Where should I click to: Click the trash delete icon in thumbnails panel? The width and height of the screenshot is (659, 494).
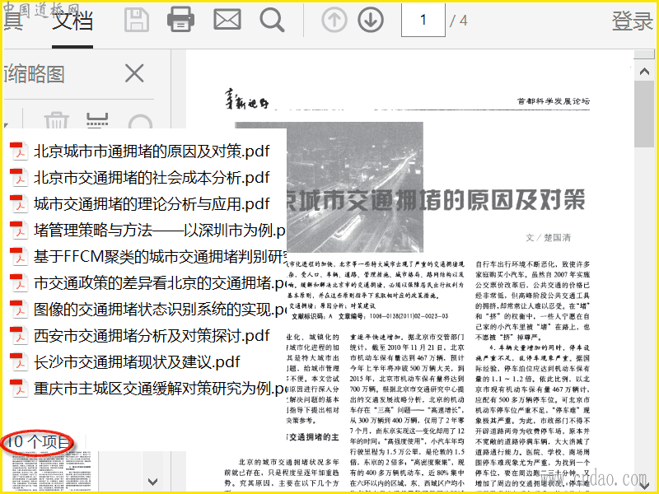(56, 120)
